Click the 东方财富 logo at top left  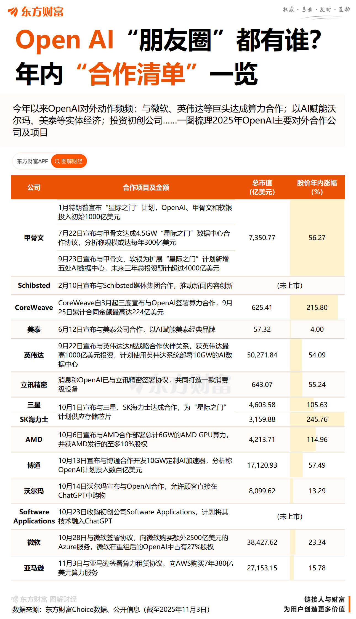point(36,12)
